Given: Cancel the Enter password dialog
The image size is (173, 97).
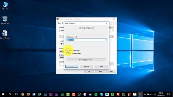Looking at the screenshot, I should [86, 67].
